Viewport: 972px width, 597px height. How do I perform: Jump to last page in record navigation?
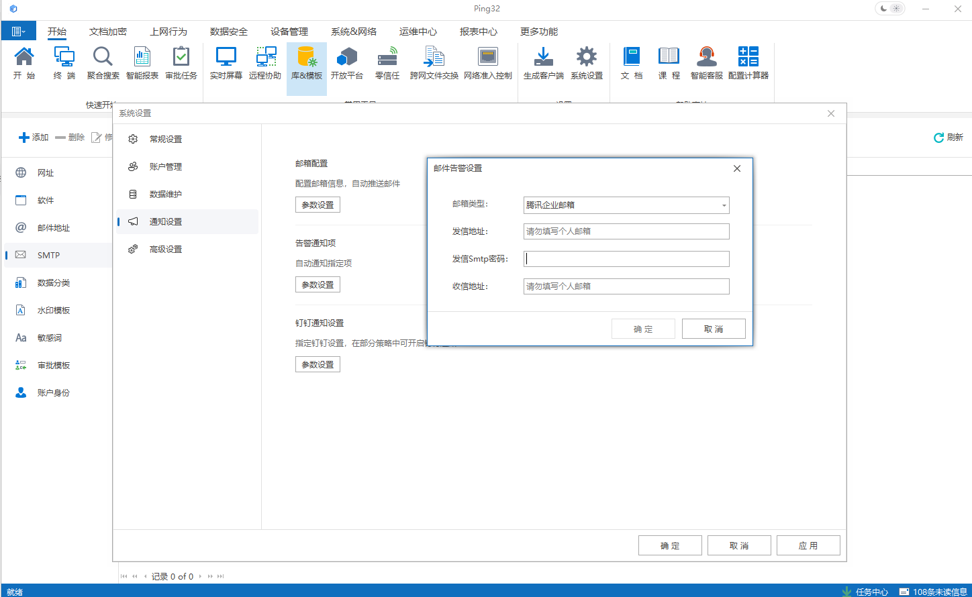pos(220,576)
